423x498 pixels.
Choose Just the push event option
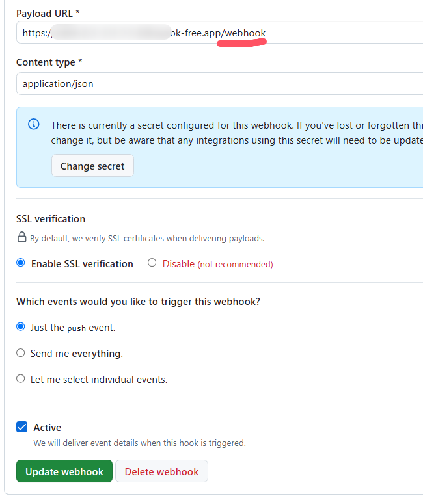(x=21, y=327)
